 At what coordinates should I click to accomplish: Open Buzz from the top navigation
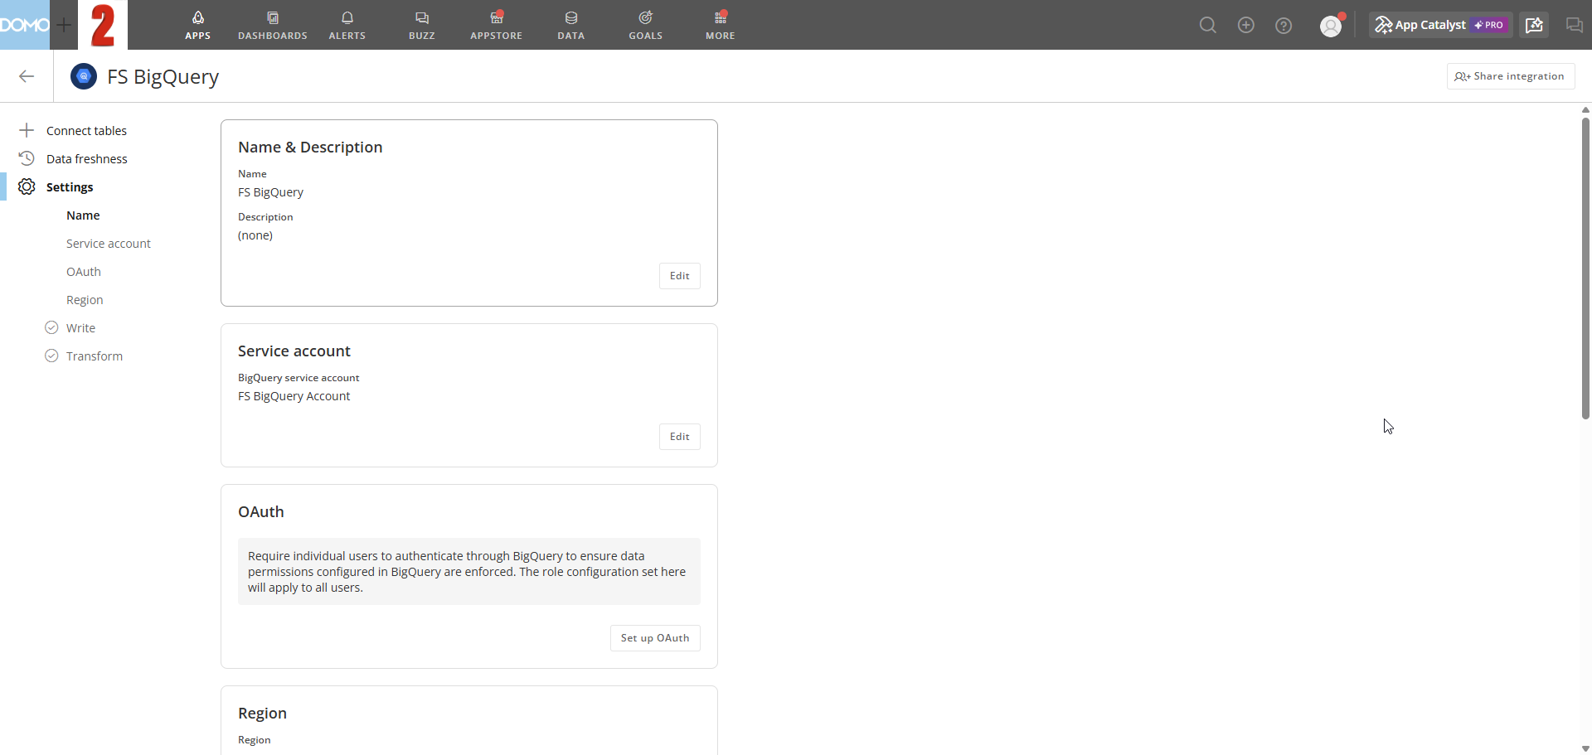point(422,25)
